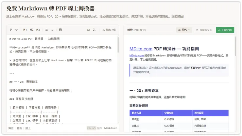Open the MD-to.com link in the preview heading

[141, 49]
